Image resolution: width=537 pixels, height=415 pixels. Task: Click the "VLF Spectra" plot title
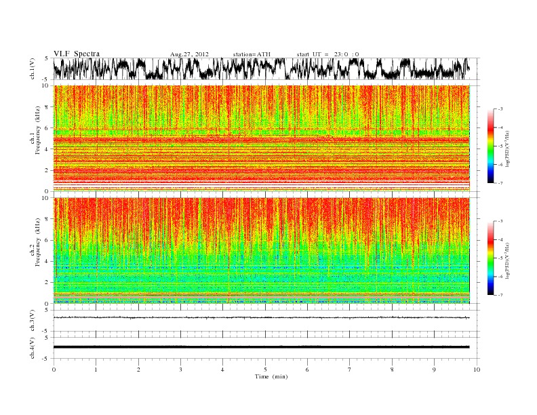77,54
